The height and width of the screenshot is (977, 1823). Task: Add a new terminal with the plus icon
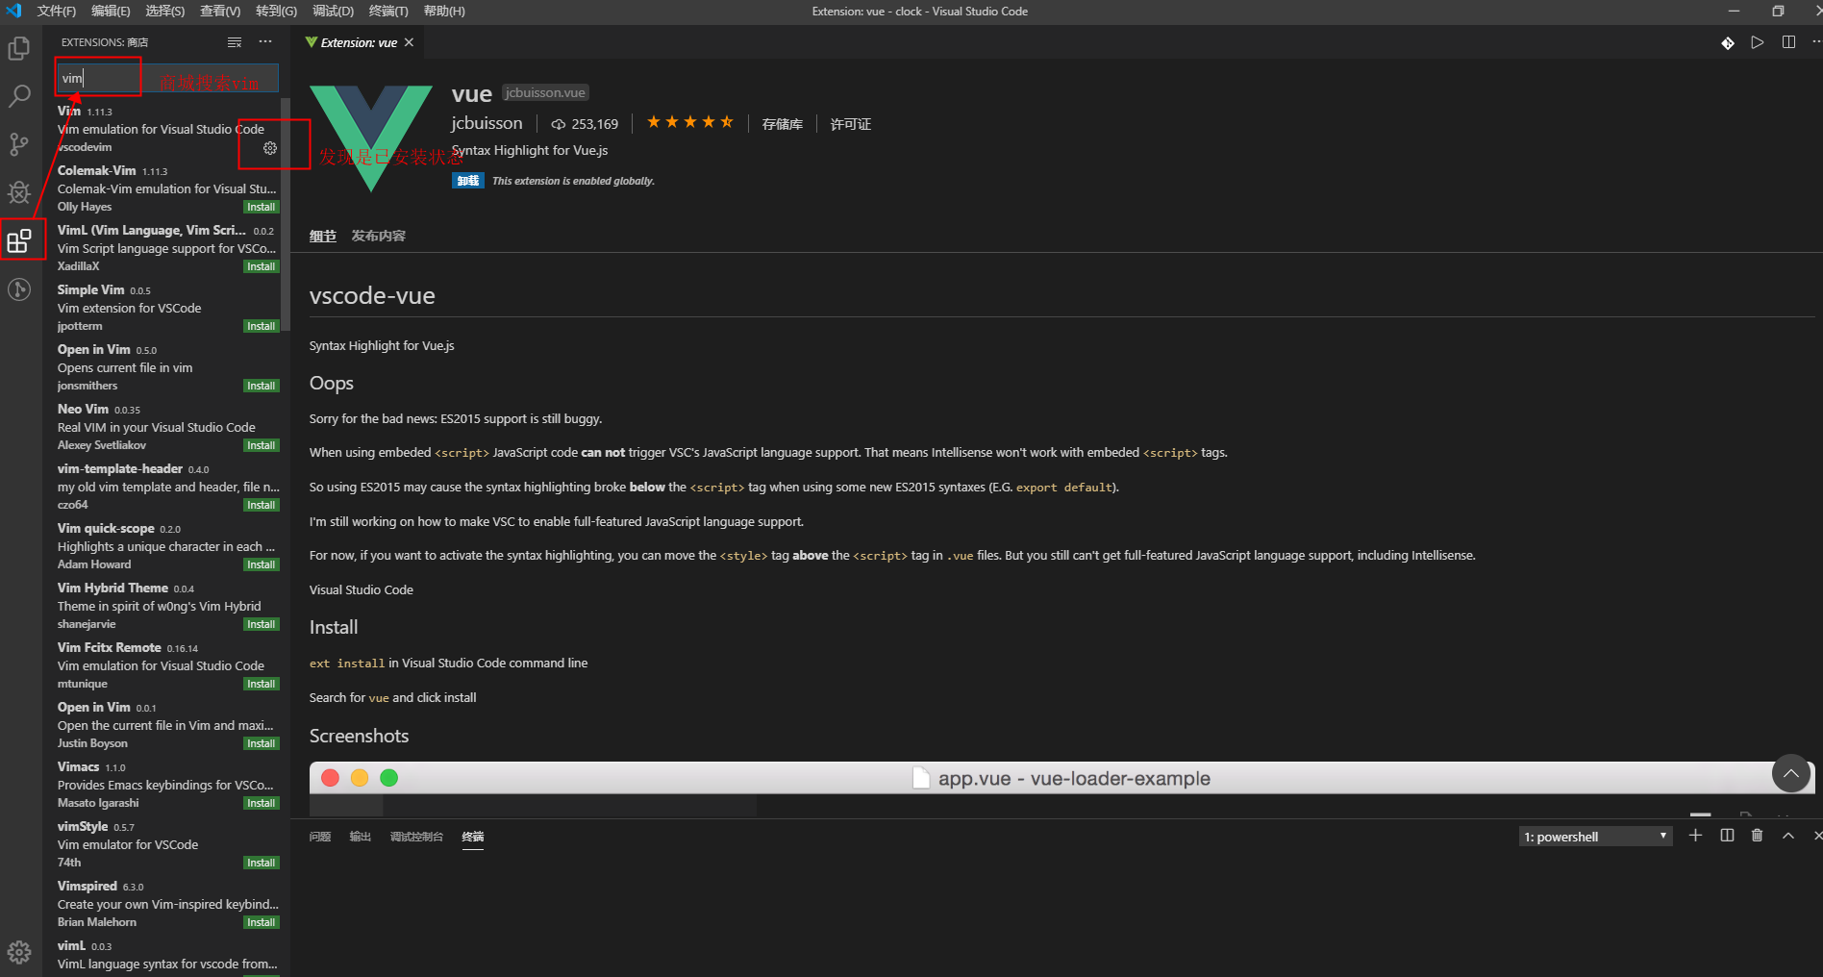point(1695,836)
